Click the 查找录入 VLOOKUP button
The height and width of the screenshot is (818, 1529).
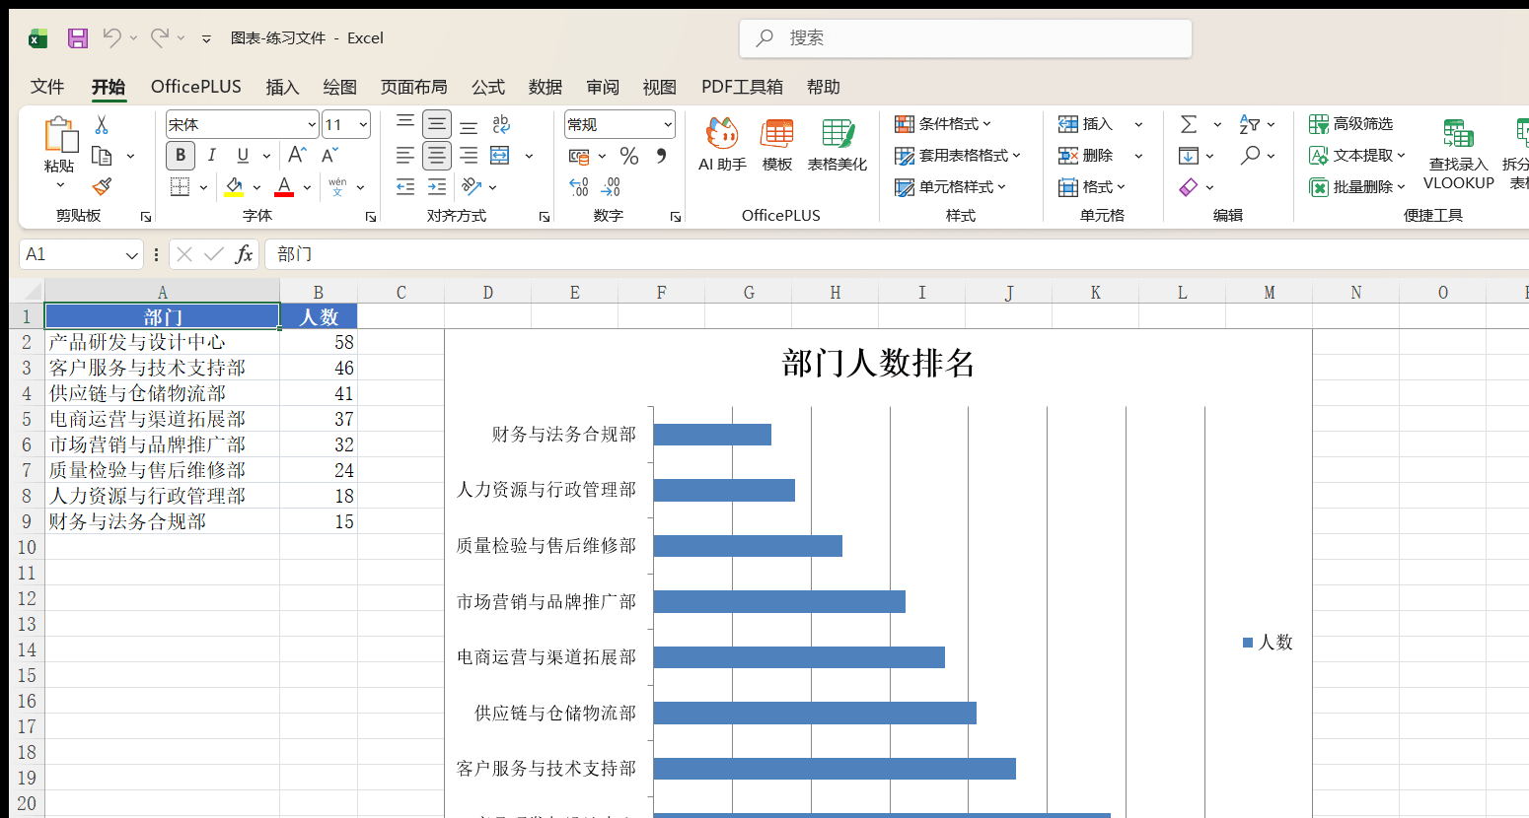click(1459, 154)
